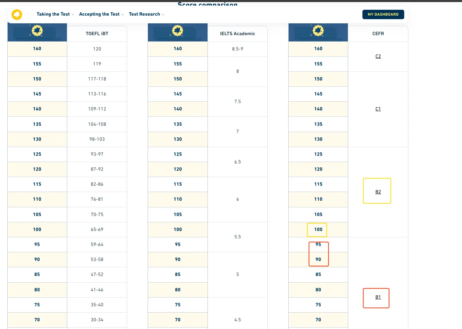Select the 8.5-9 IELTS band cell
Image resolution: width=462 pixels, height=329 pixels.
pyautogui.click(x=237, y=49)
